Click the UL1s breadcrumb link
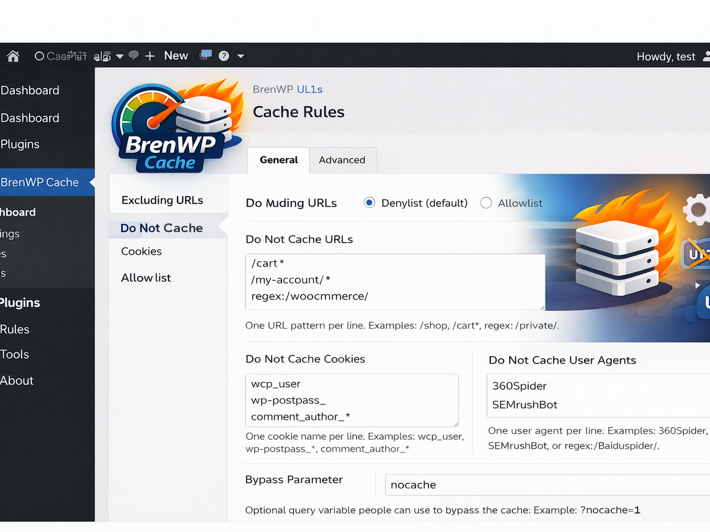Viewport: 710px width, 532px height. [x=309, y=89]
